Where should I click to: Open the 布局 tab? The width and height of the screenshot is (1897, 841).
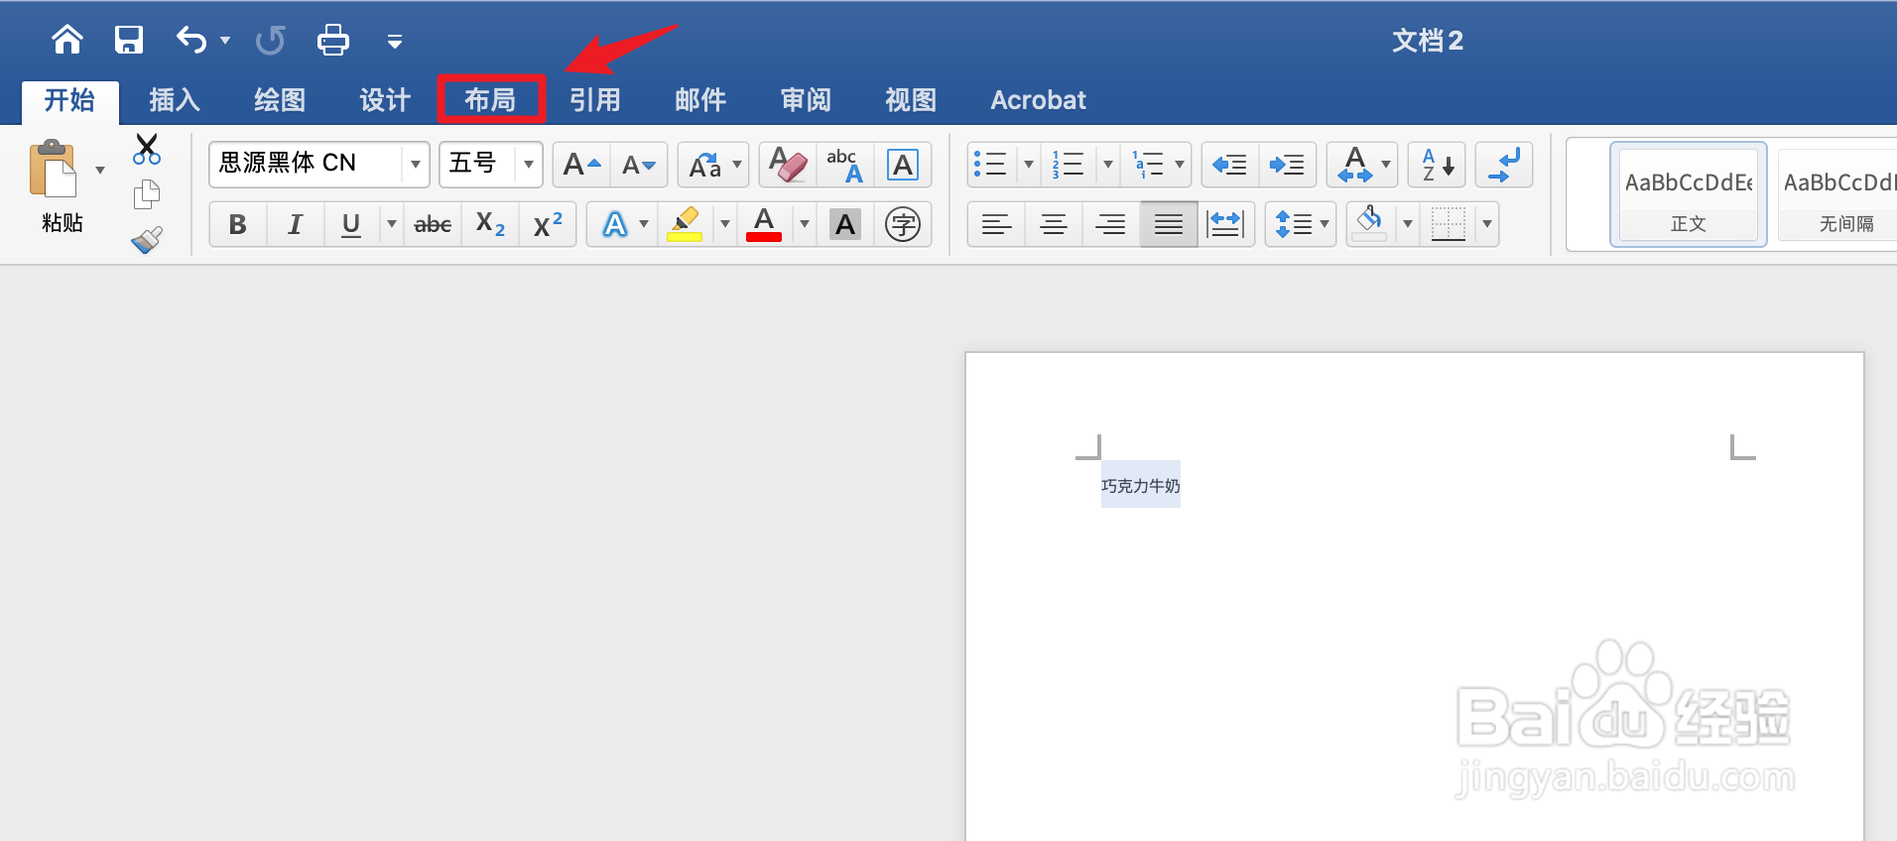[490, 100]
